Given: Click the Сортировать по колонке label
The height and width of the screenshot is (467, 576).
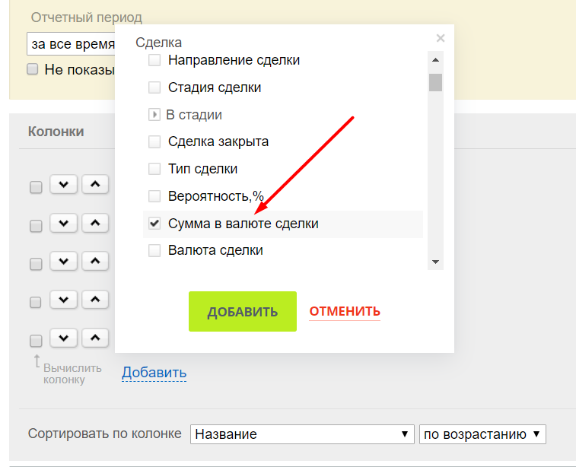Looking at the screenshot, I should click(105, 434).
